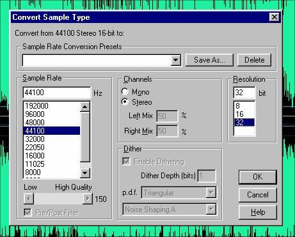Toggle the Pre/Post Filter checkbox

[28, 212]
